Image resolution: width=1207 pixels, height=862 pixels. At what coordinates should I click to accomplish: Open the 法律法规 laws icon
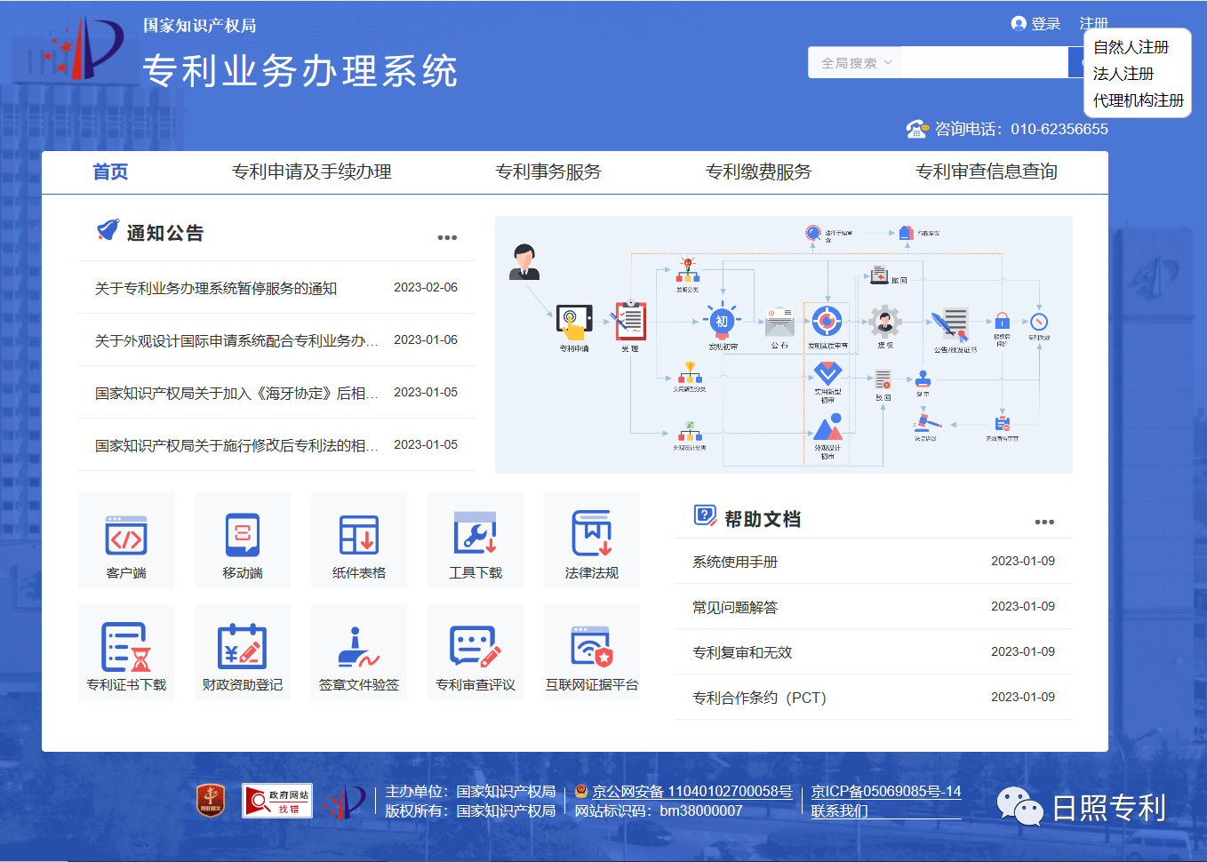point(592,539)
